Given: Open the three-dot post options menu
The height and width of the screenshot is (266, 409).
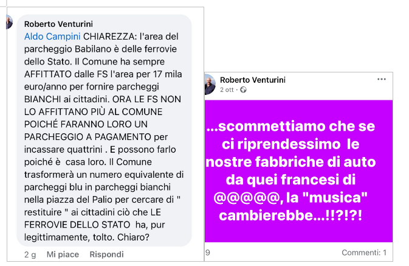Looking at the screenshot, I should (382, 79).
